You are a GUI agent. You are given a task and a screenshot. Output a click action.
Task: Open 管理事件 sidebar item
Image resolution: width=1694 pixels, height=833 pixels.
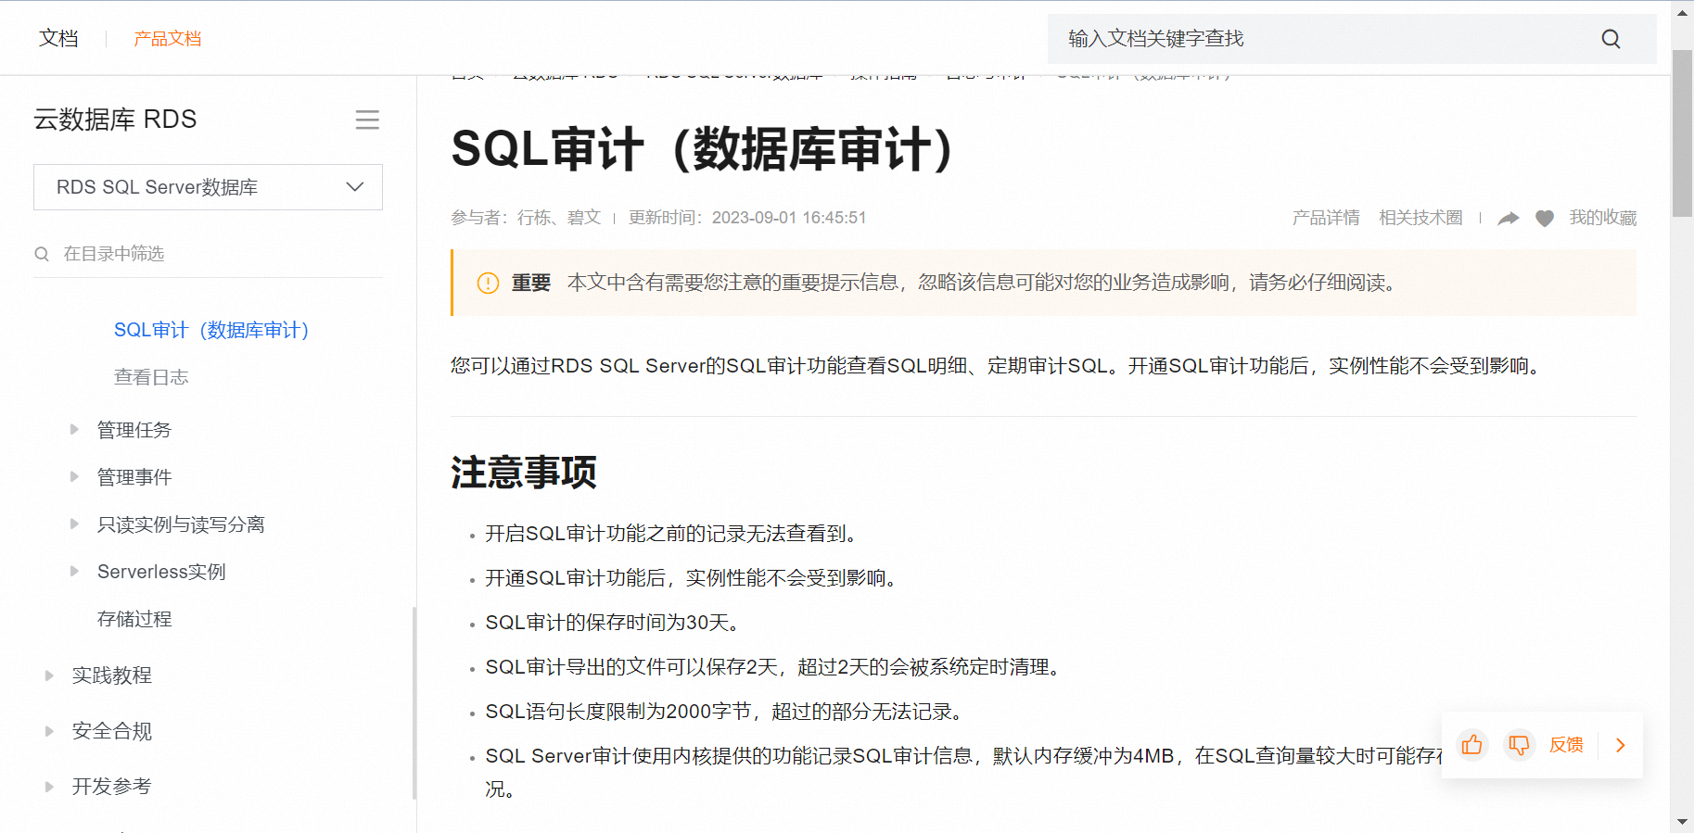click(x=134, y=477)
